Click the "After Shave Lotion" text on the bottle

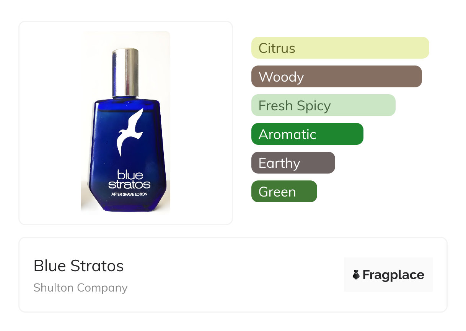coord(129,195)
